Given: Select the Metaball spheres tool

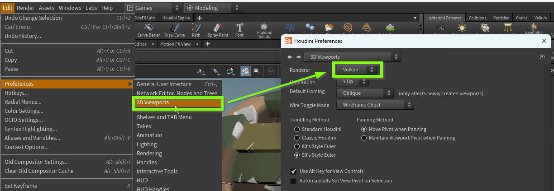Looking at the screenshot, I should (x=310, y=28).
